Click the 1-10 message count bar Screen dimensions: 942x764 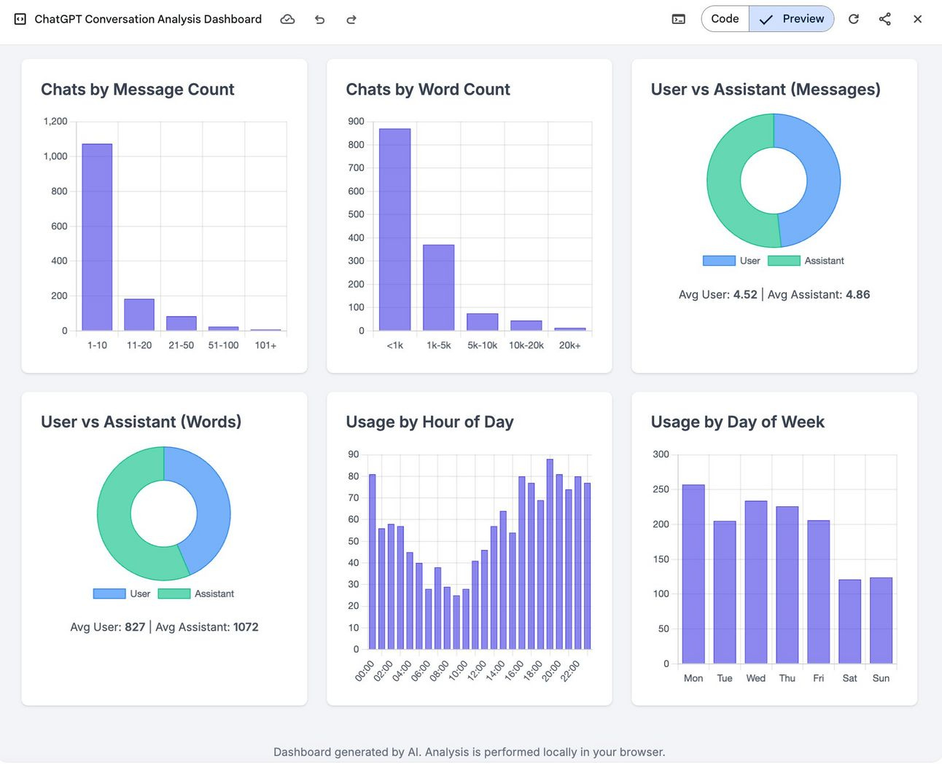tap(97, 237)
